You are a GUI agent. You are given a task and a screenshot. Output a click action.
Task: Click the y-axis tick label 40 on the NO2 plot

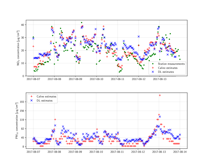tap(23, 25)
